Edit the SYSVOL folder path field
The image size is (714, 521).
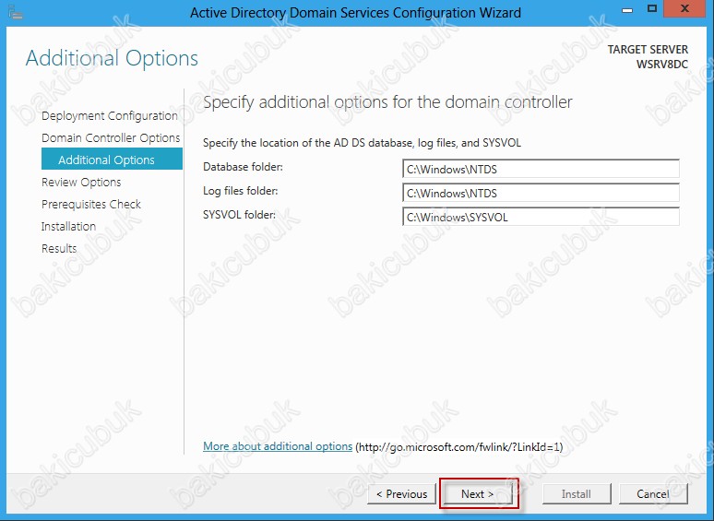541,217
